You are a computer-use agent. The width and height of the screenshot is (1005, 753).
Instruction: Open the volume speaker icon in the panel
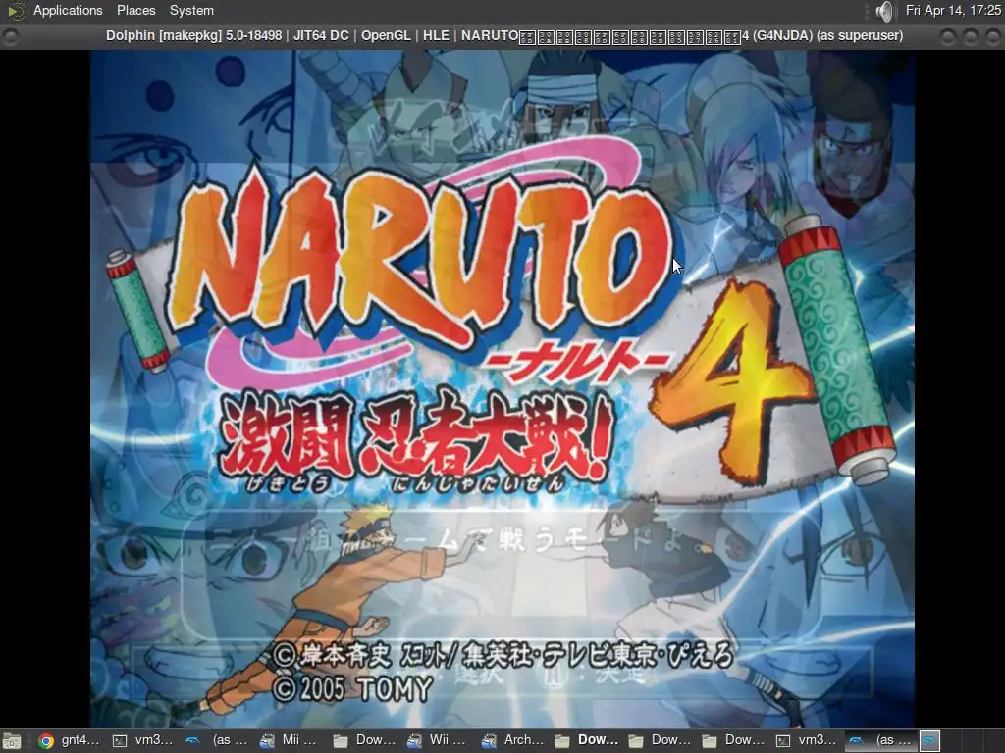tap(884, 11)
